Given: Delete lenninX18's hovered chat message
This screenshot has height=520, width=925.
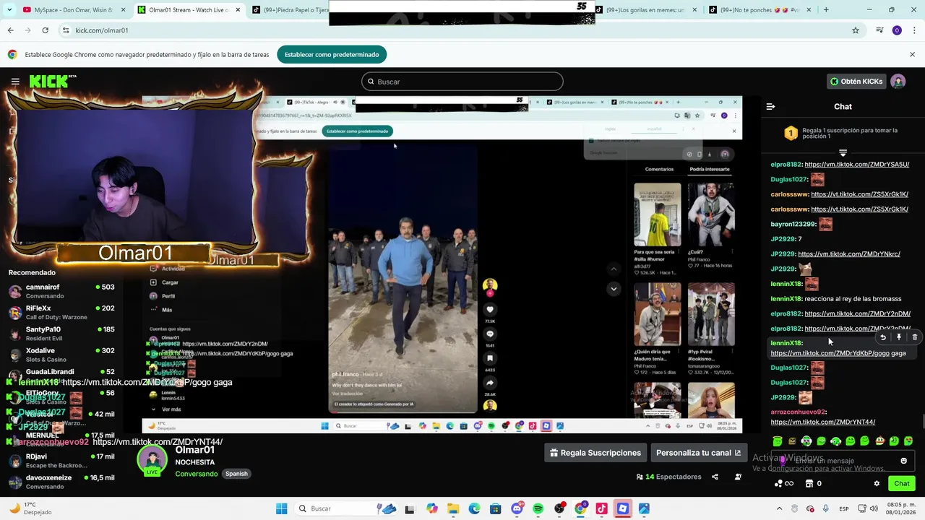Looking at the screenshot, I should point(914,337).
